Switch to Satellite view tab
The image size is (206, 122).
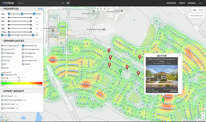201,10
